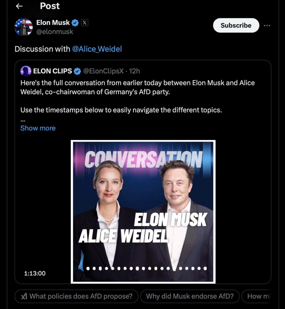Click the blue verified badge beside Elon Musk

[x=75, y=23]
